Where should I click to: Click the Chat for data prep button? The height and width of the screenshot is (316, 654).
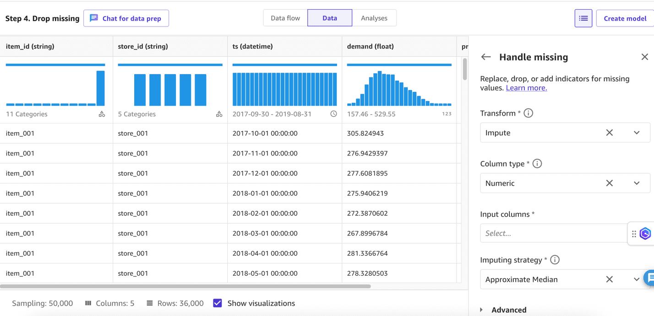click(x=126, y=18)
